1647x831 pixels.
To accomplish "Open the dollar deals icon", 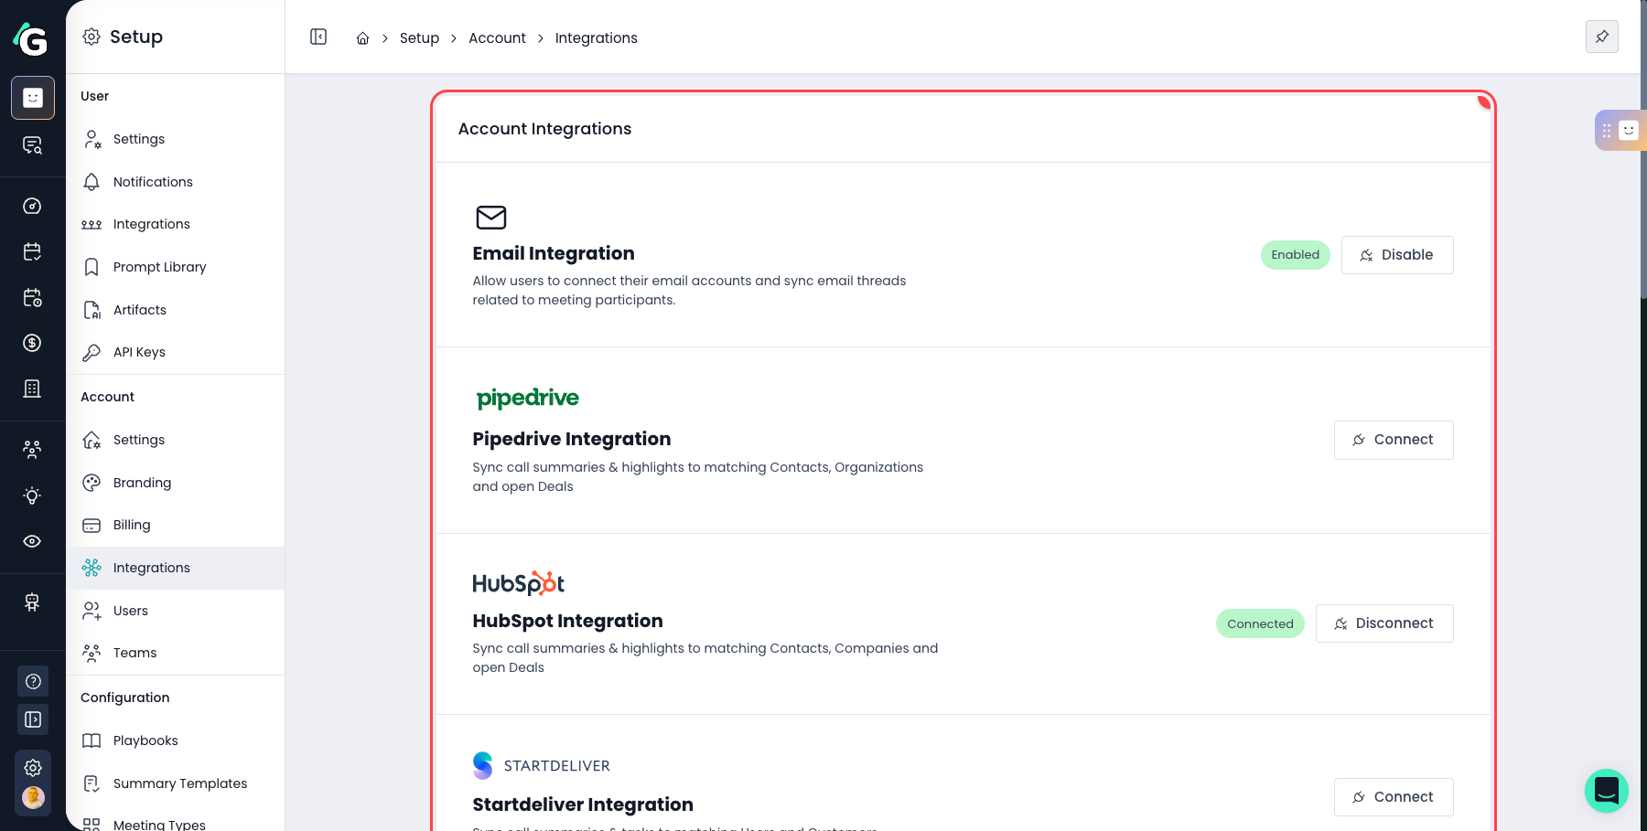I will click(33, 343).
